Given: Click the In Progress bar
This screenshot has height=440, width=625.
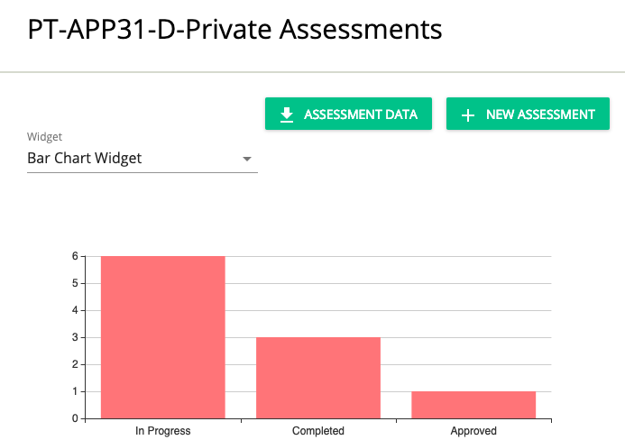Looking at the screenshot, I should point(163,337).
